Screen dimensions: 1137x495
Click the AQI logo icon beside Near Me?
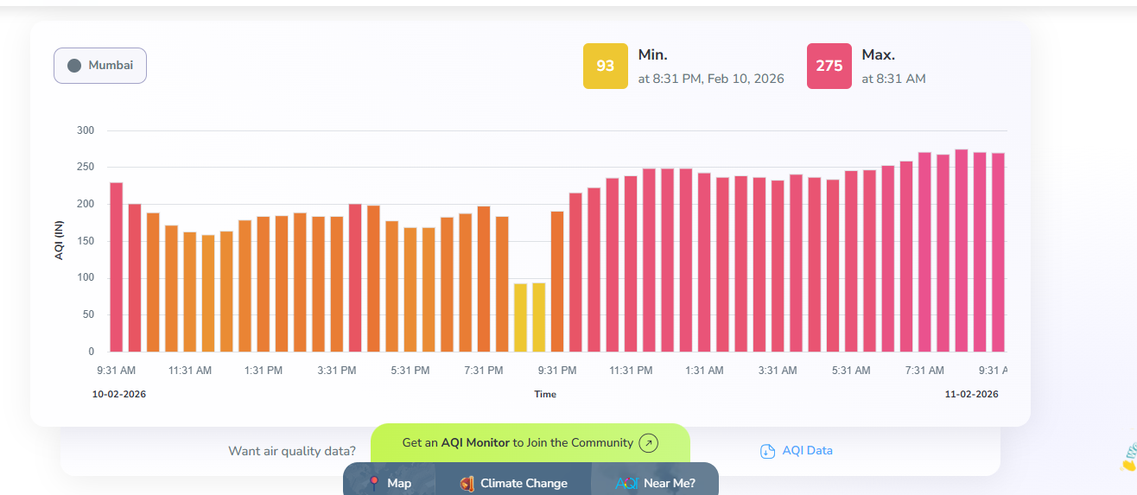(x=626, y=483)
